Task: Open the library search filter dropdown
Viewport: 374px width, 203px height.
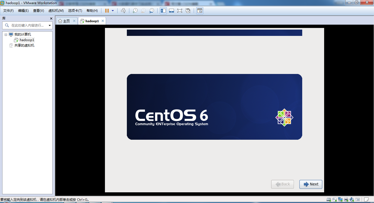Action: (50, 25)
